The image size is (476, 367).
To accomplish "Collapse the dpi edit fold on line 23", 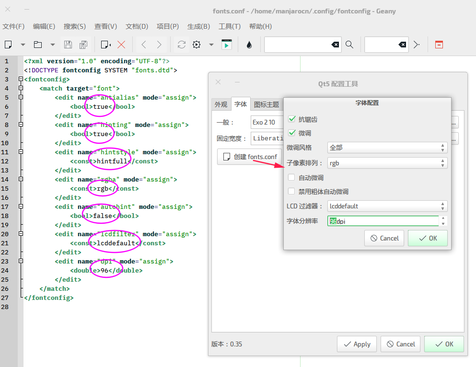I will tap(21, 261).
